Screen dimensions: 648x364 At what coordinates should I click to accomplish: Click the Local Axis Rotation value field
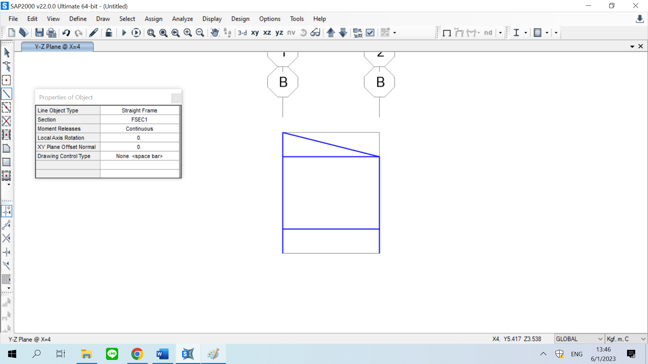[x=139, y=138]
